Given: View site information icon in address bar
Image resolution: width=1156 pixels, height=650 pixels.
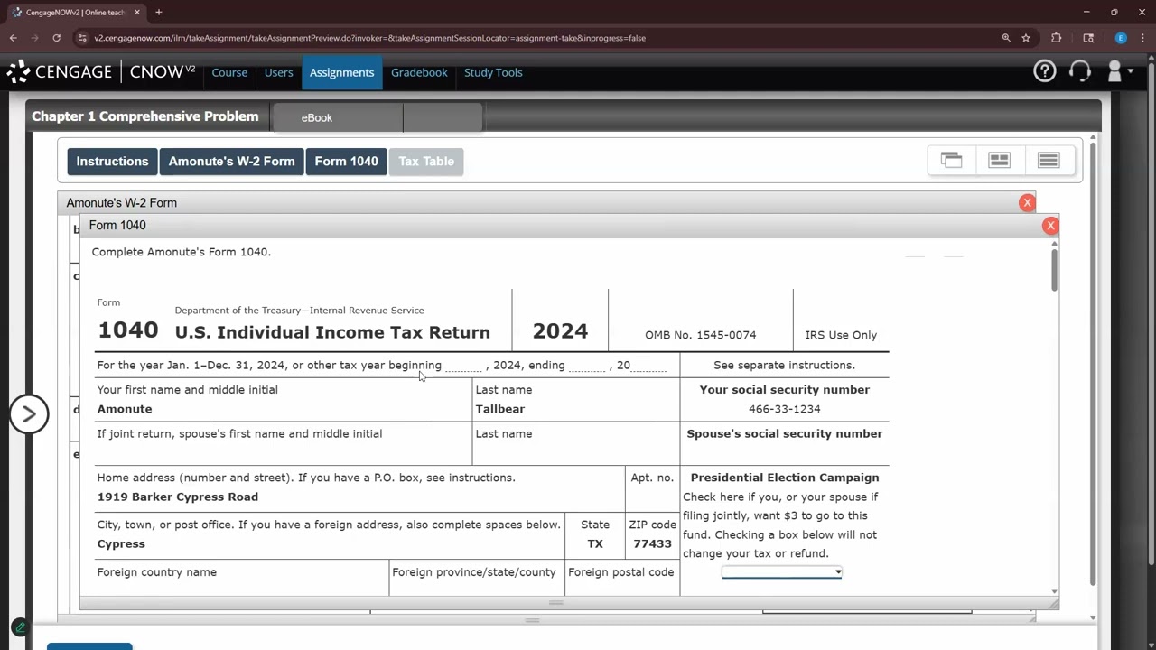Looking at the screenshot, I should (x=82, y=38).
